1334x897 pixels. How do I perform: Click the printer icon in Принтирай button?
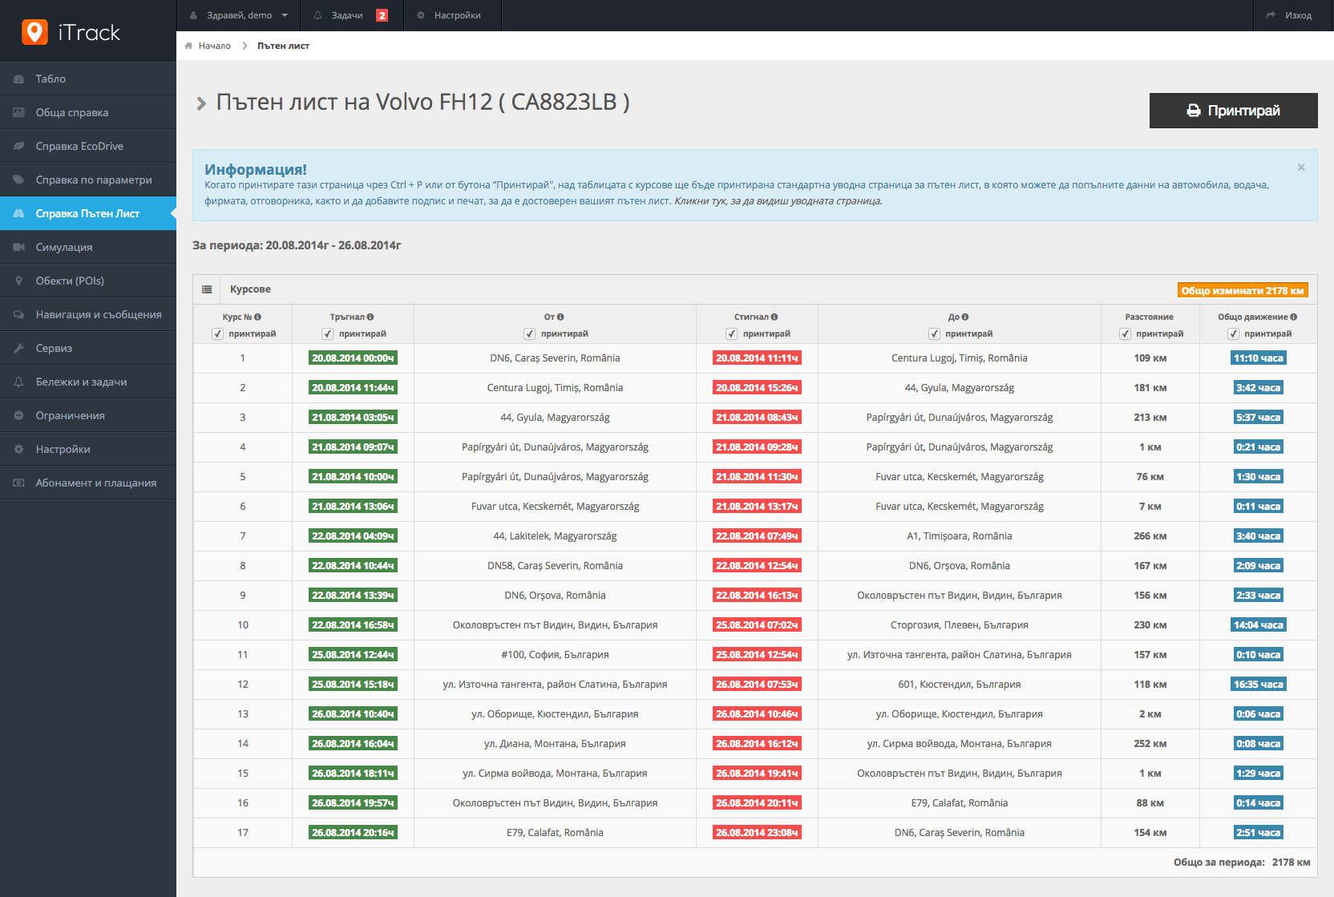tap(1194, 111)
